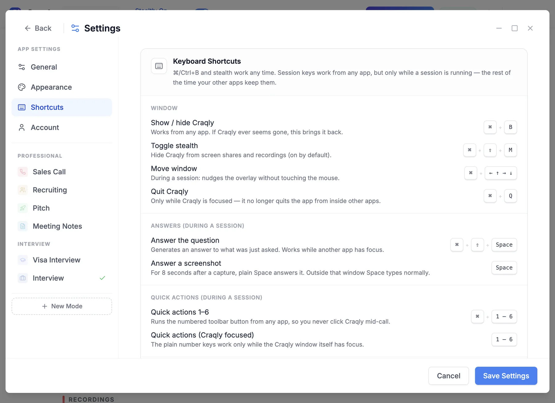The height and width of the screenshot is (403, 555).
Task: Go back using the Back arrow
Action: coord(38,28)
